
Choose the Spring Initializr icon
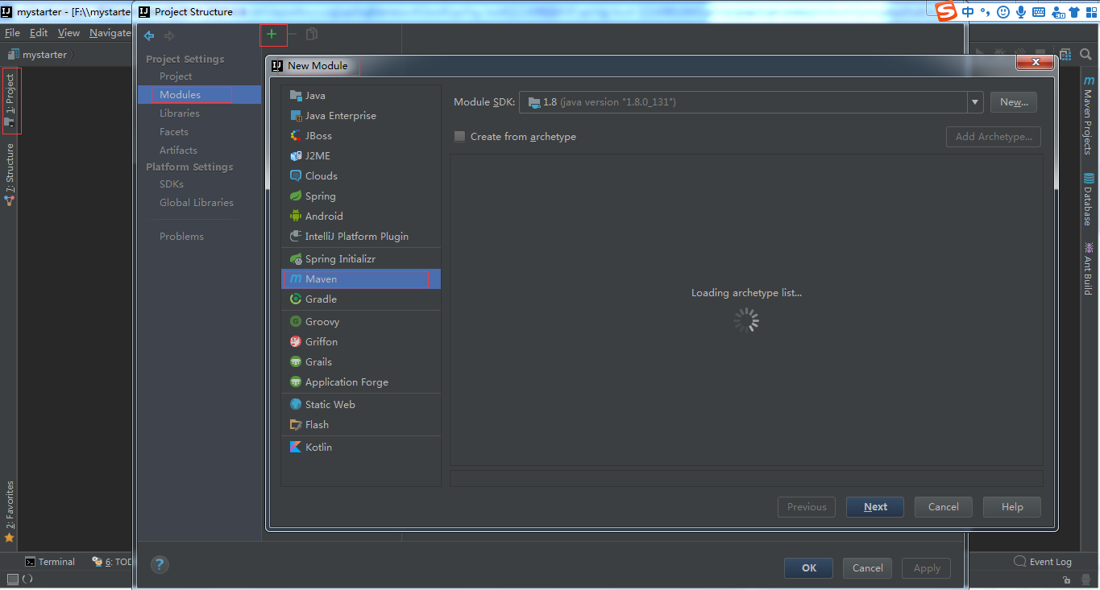296,259
